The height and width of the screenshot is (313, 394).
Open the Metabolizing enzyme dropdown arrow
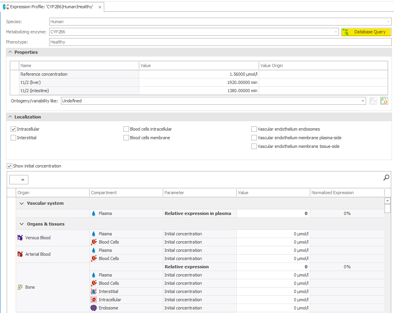335,32
